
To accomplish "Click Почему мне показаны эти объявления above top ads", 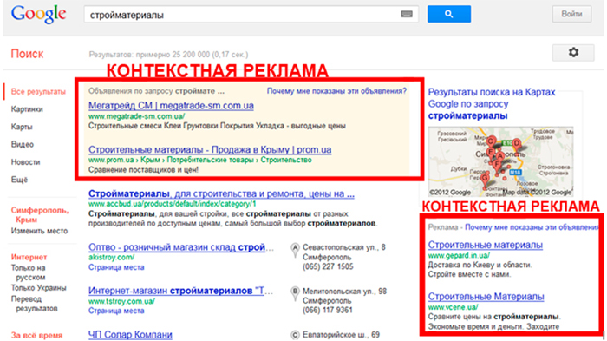I will 336,91.
